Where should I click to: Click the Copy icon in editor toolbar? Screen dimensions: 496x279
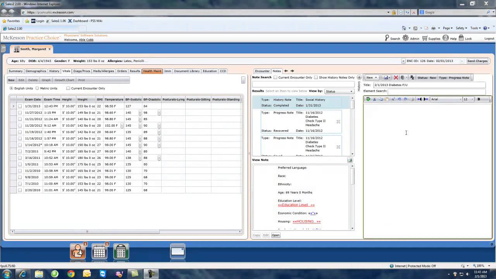click(381, 99)
